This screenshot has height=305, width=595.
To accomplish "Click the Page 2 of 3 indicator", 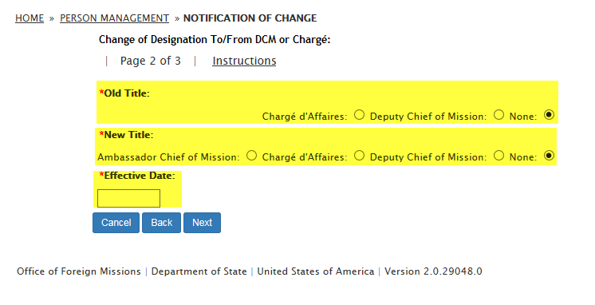I will coord(150,61).
